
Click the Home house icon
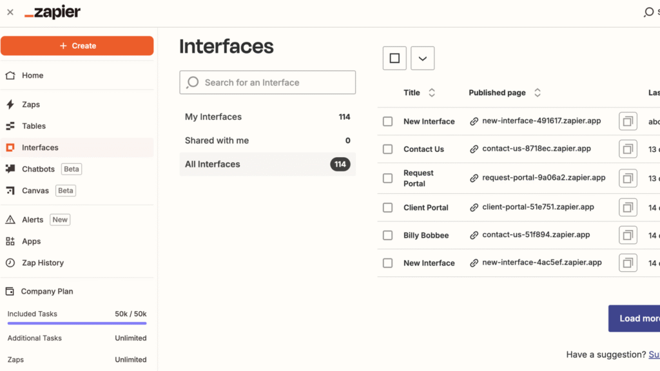[x=10, y=75]
